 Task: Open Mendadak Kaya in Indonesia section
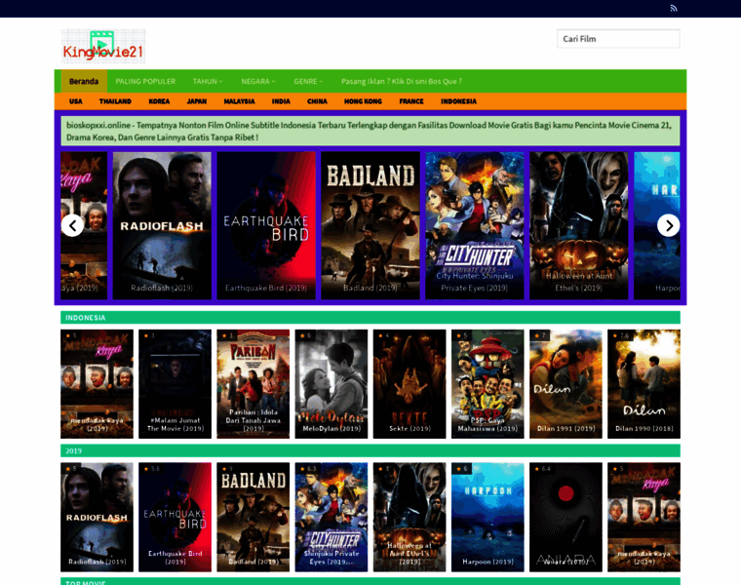click(97, 384)
